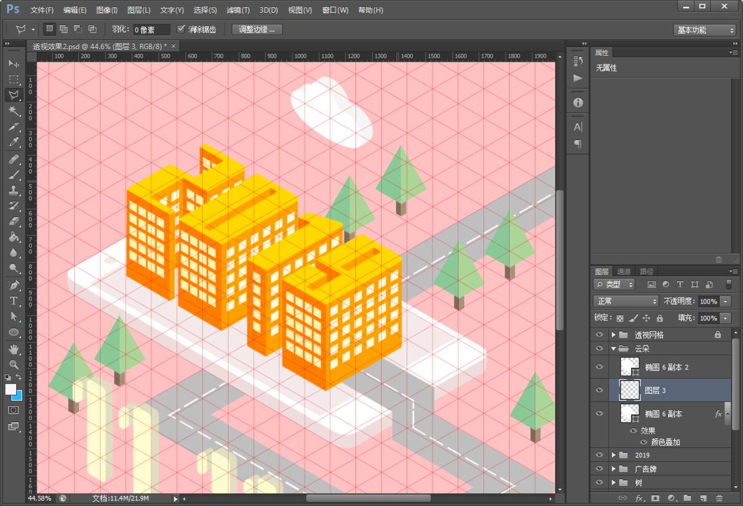The image size is (743, 506).
Task: Select the Eyedropper tool
Action: click(14, 143)
